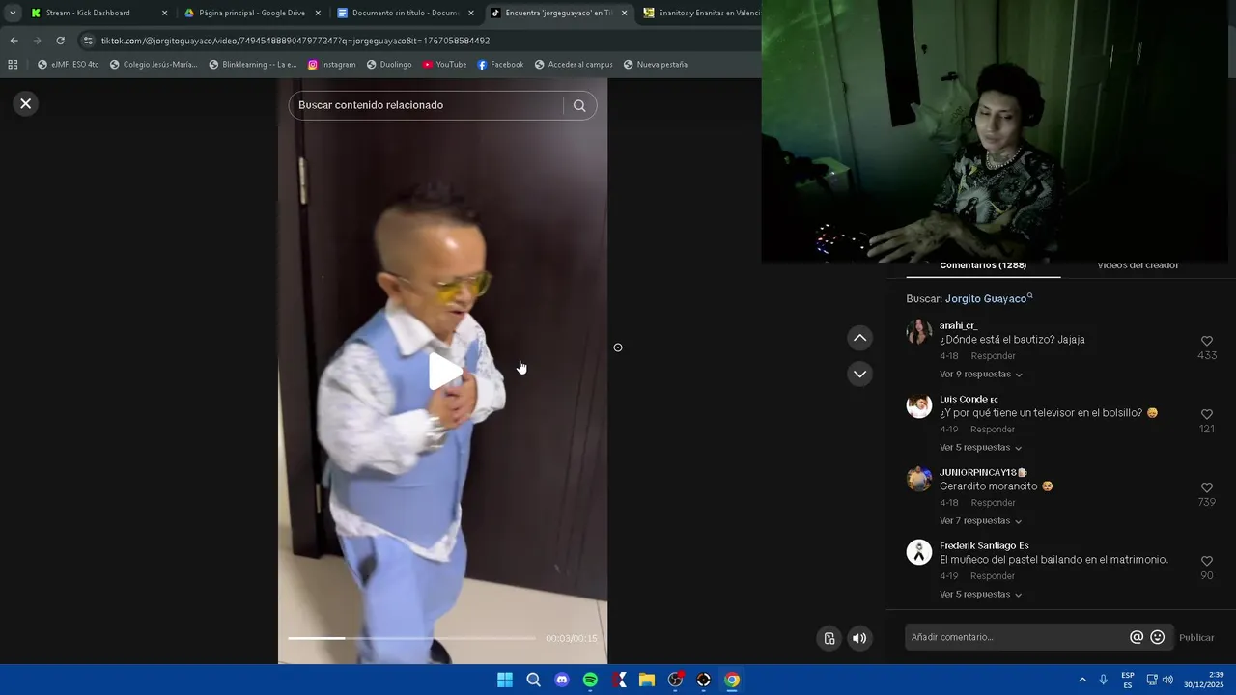Go to previous video with the up arrow
This screenshot has height=695, width=1236.
[x=859, y=338]
